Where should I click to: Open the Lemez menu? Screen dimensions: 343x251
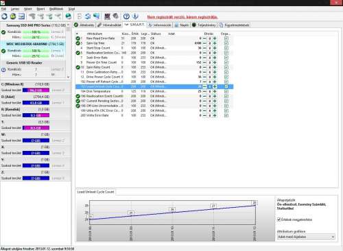point(15,9)
